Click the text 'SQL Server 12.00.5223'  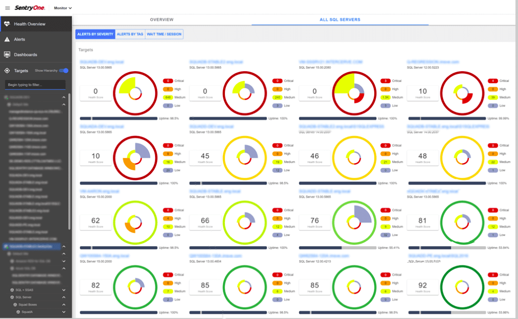(423, 67)
